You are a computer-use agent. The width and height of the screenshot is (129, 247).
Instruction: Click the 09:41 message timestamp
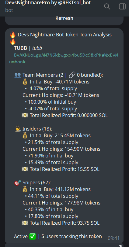(113, 238)
